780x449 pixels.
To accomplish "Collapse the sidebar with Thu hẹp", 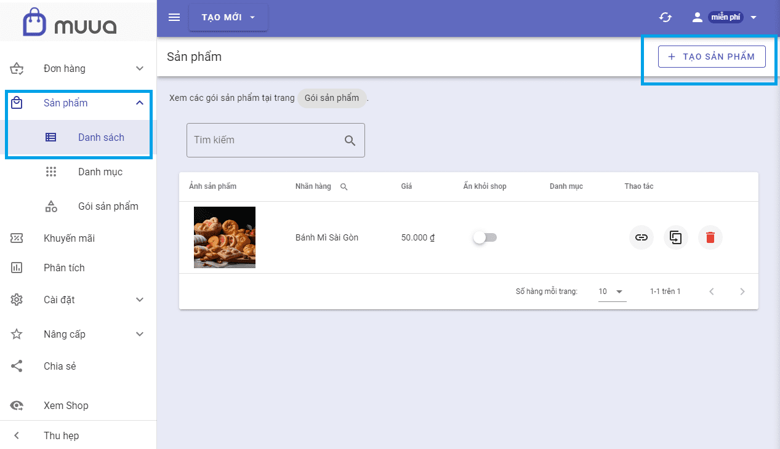I will (x=61, y=435).
